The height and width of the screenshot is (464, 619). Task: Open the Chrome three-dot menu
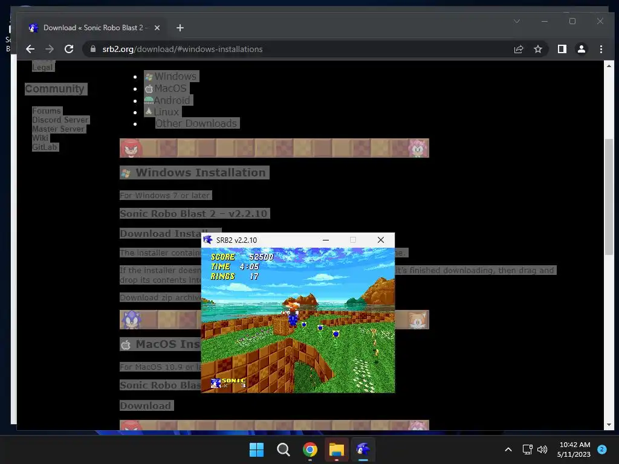(x=601, y=49)
